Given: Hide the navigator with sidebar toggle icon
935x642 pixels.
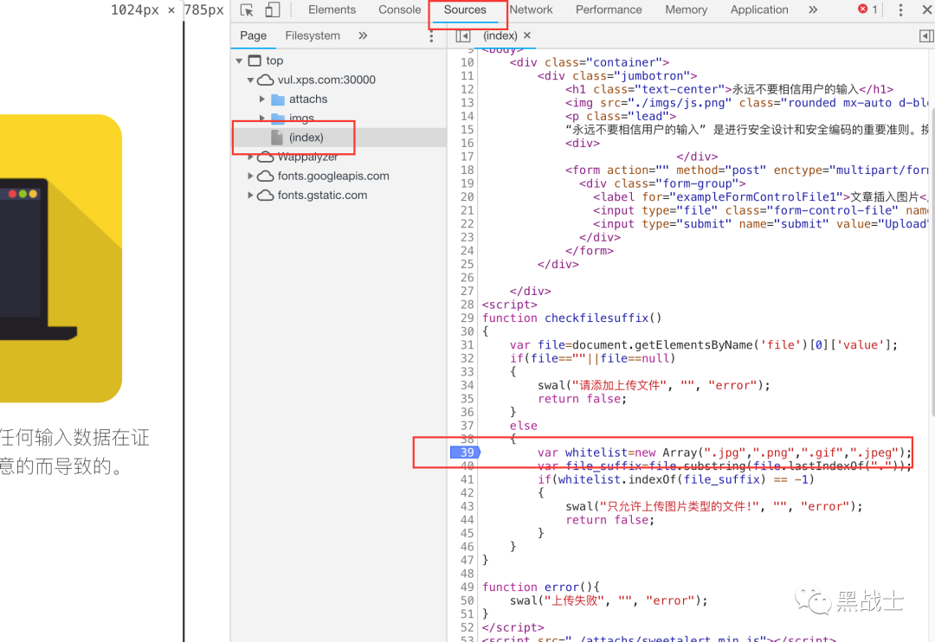Looking at the screenshot, I should [x=462, y=35].
